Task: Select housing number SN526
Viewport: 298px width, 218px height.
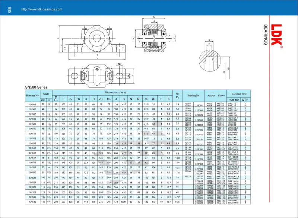Action: point(32,187)
